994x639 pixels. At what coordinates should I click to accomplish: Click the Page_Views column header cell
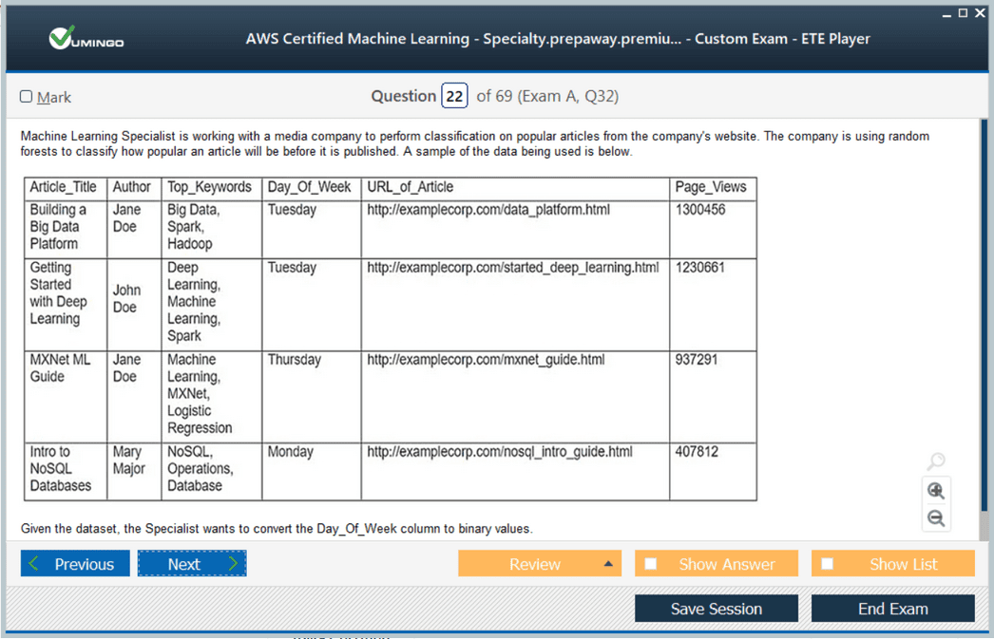(711, 187)
